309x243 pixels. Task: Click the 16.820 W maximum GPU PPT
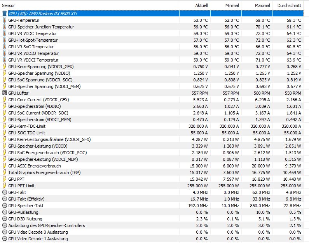point(261,179)
